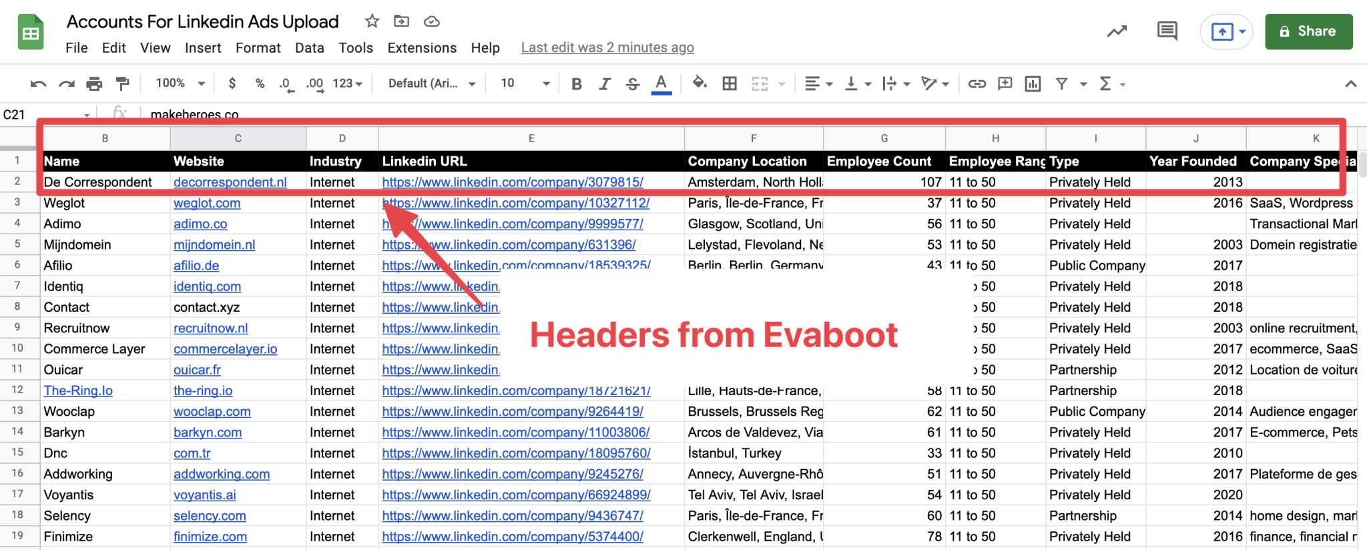Open the wooclap.com link

coord(212,411)
